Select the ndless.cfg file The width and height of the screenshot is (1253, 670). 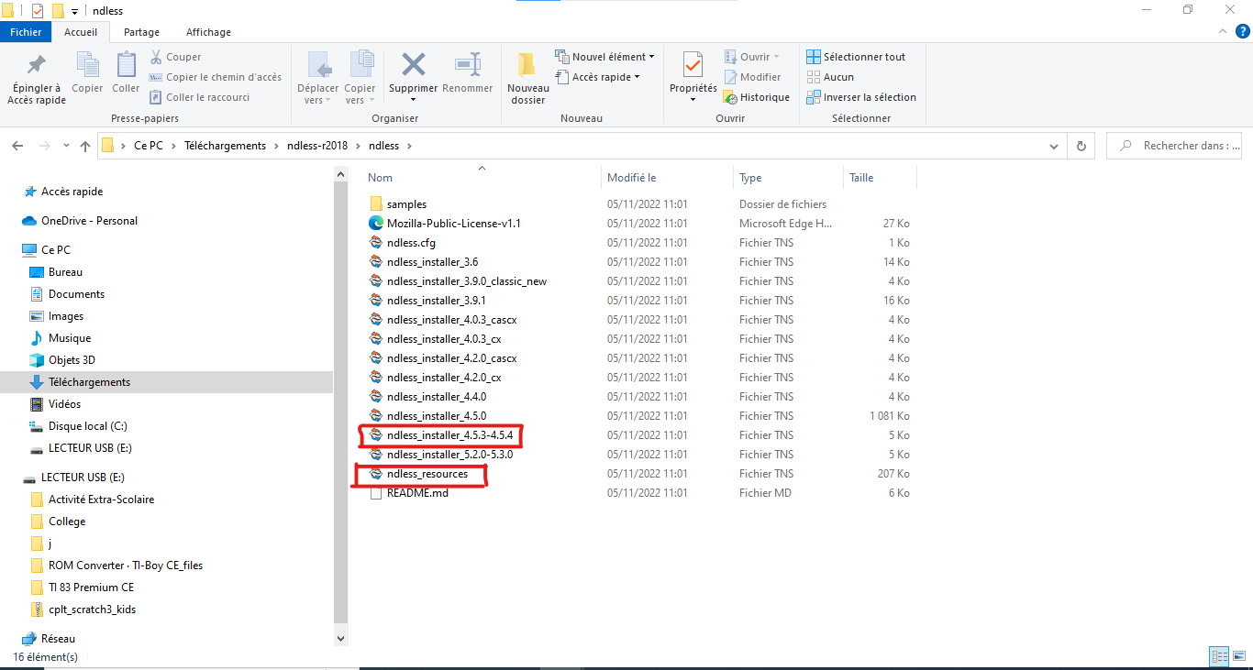pyautogui.click(x=411, y=243)
